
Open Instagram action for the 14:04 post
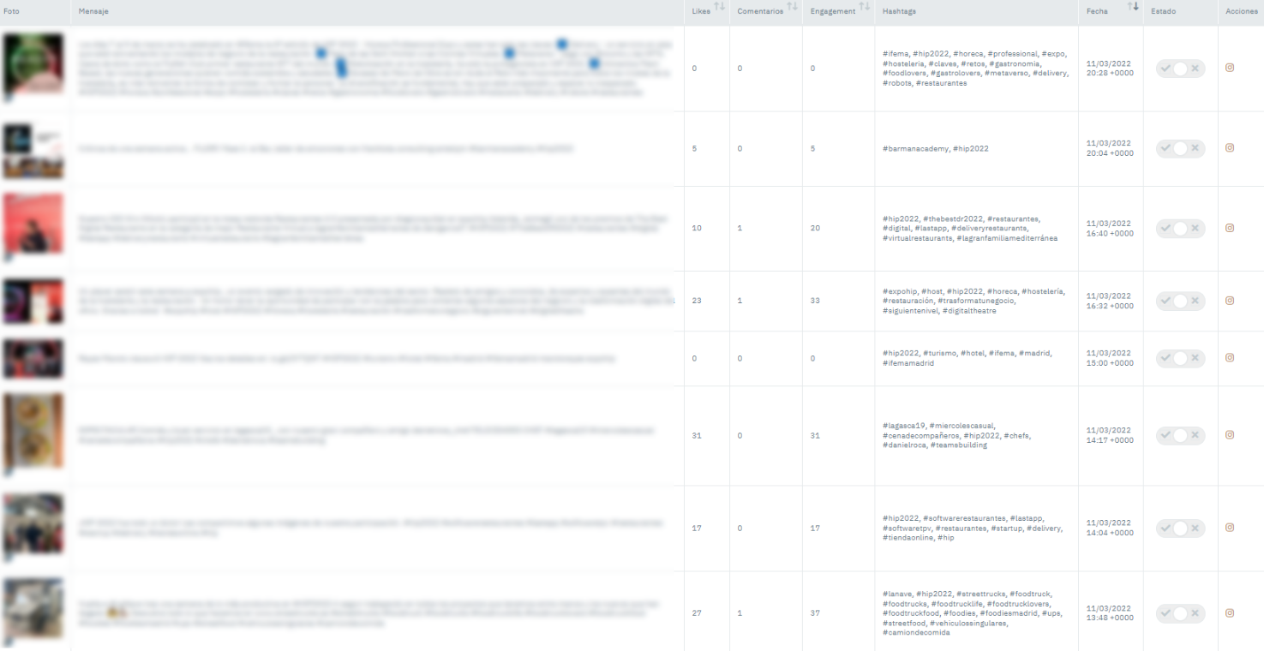(x=1230, y=528)
